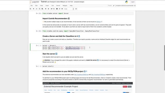This screenshot has width=165, height=93.
Task: Open the localhost:5000/ner link
Action: coord(81,75)
